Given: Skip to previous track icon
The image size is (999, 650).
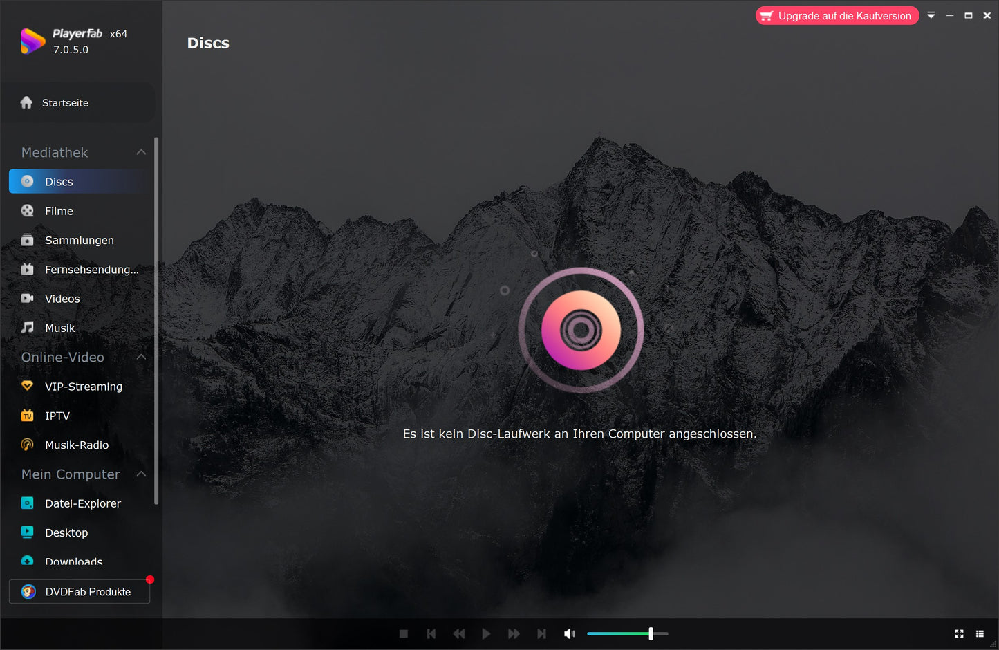Looking at the screenshot, I should pyautogui.click(x=431, y=633).
